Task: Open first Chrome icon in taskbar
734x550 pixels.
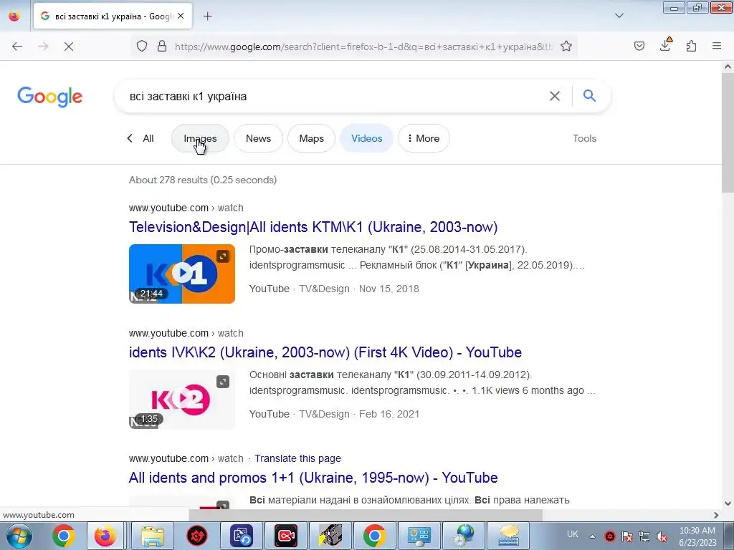Action: tap(64, 536)
